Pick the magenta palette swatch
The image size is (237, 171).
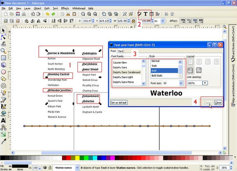[x=112, y=158]
